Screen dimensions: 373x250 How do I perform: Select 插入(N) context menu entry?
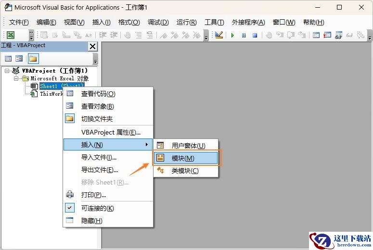108,145
